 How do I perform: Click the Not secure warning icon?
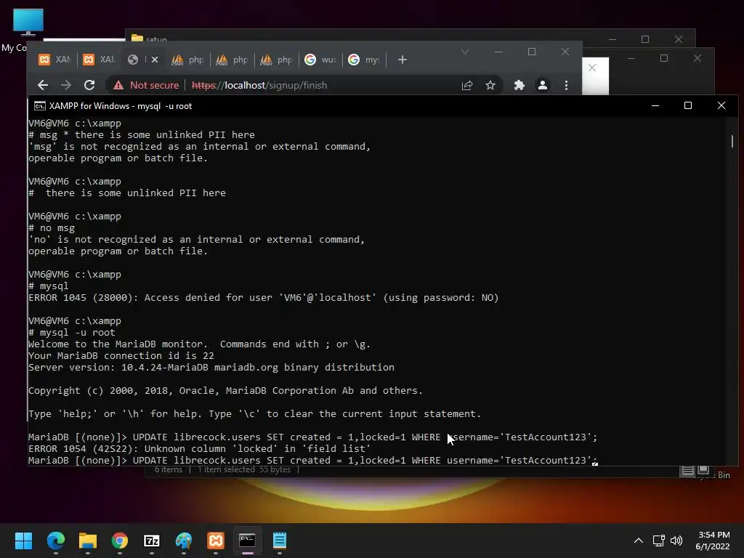pos(118,86)
